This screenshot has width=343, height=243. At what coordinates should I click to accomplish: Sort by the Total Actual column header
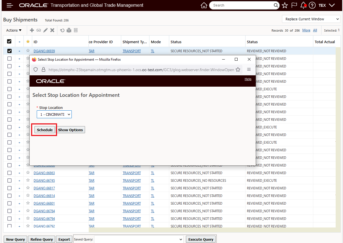point(325,42)
